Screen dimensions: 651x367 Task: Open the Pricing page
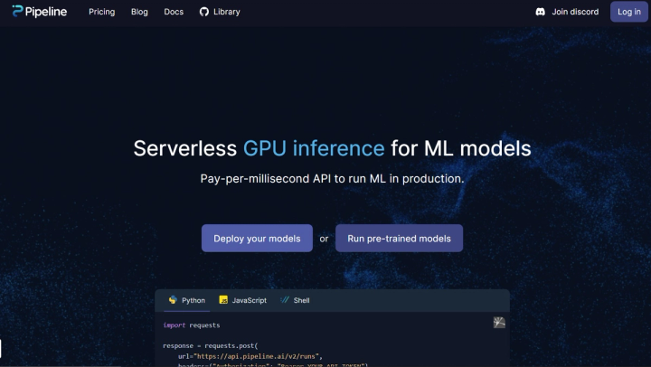pos(101,12)
